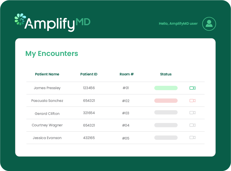Viewport: 231px width, 171px height.
Task: Click video camera icon for Courtney Wagner
Action: tap(192, 125)
